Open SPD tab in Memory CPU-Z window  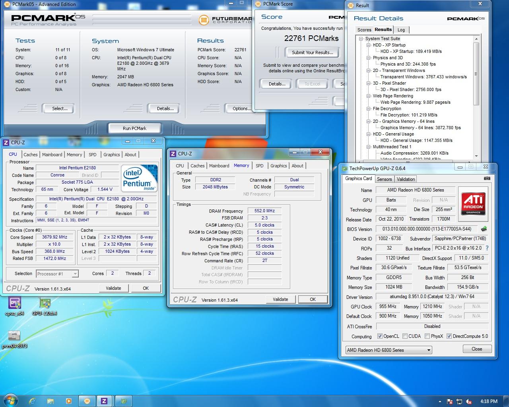point(260,166)
